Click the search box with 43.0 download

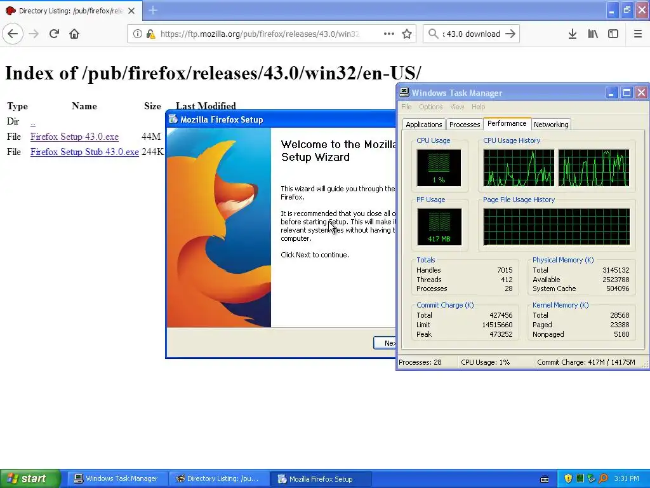[x=472, y=34]
